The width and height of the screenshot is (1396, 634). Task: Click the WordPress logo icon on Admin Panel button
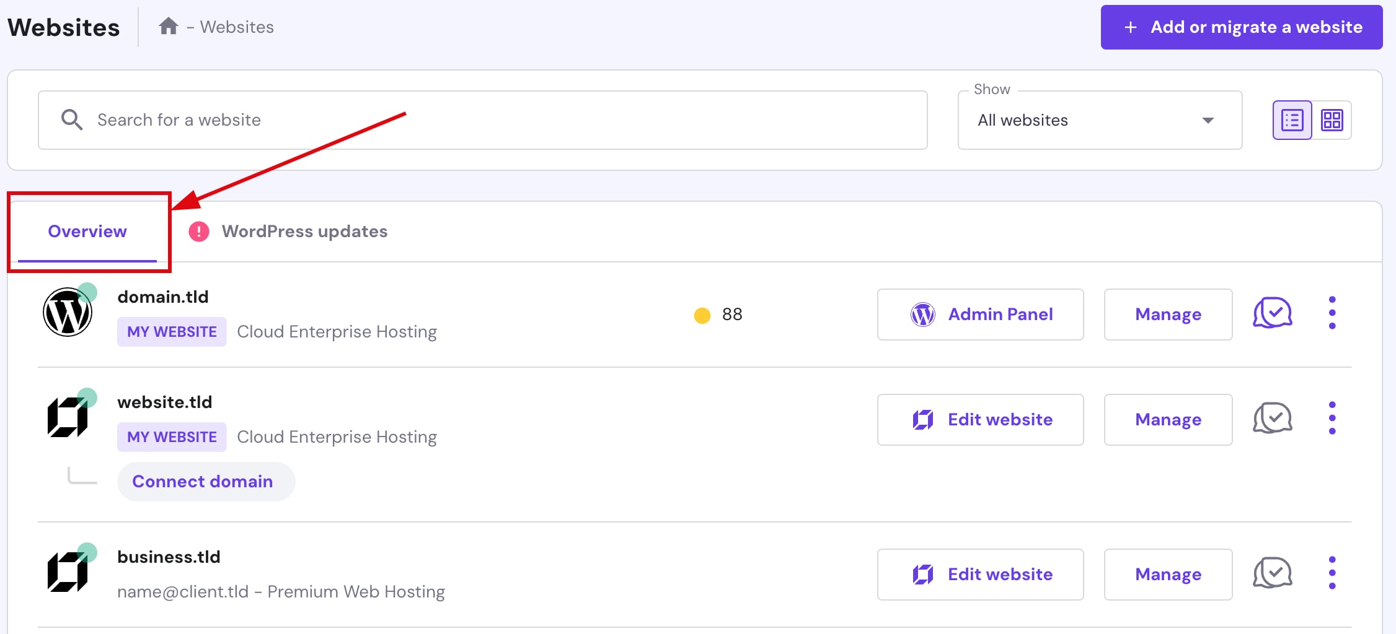pyautogui.click(x=922, y=314)
